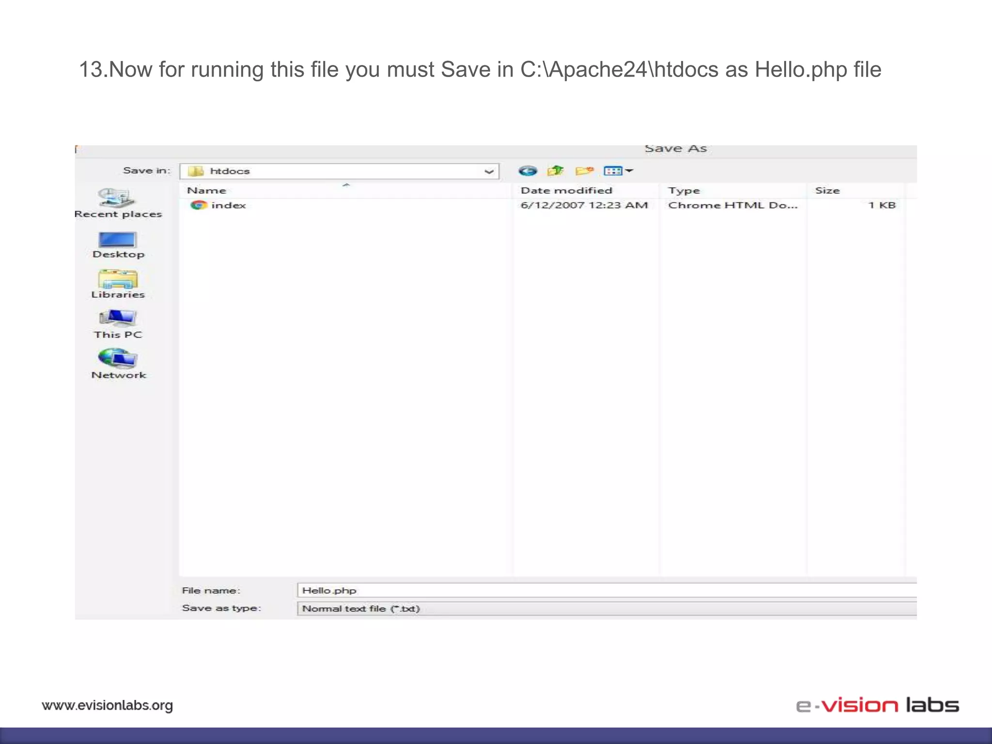Expand the Save in htdocs dropdown

click(x=489, y=171)
